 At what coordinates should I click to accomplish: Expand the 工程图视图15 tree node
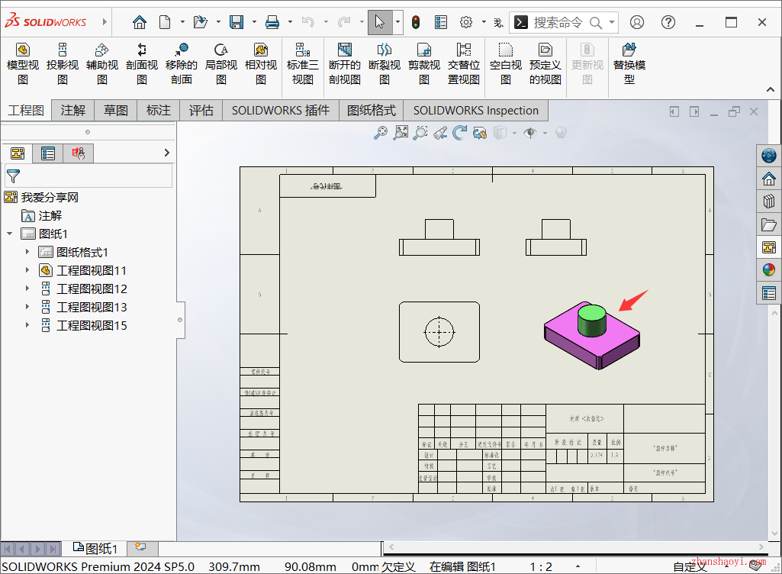[27, 325]
